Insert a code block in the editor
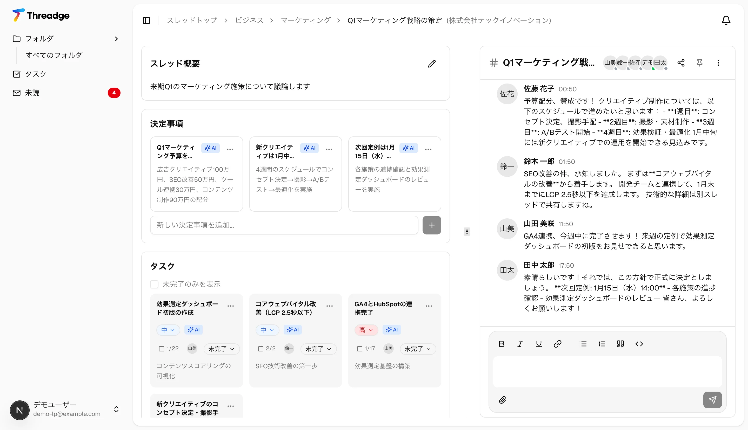This screenshot has width=748, height=430. click(x=639, y=343)
